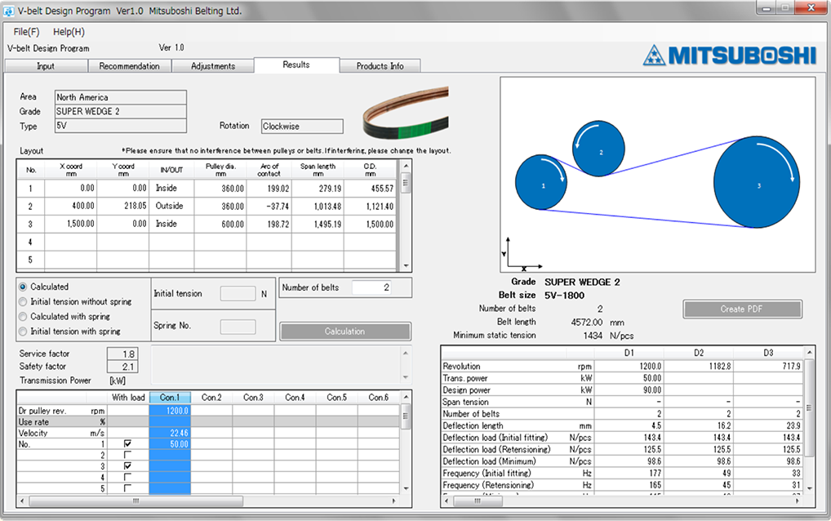831x521 pixels.
Task: Check the With load box for No. 5
Action: (x=127, y=488)
